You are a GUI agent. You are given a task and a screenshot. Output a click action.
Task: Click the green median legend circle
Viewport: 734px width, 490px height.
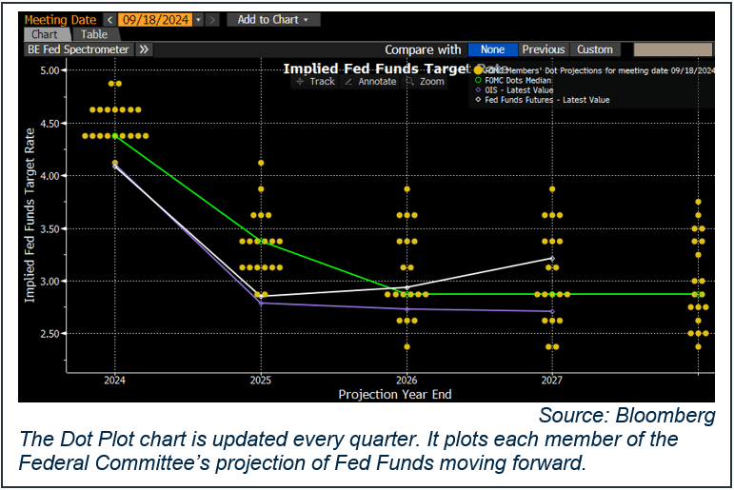pyautogui.click(x=478, y=81)
